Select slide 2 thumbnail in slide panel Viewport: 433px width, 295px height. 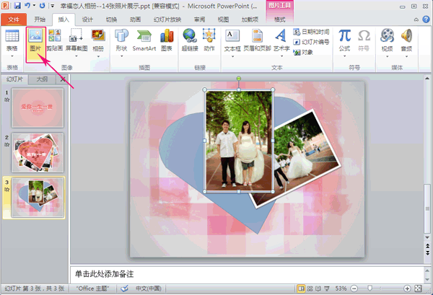(38, 152)
